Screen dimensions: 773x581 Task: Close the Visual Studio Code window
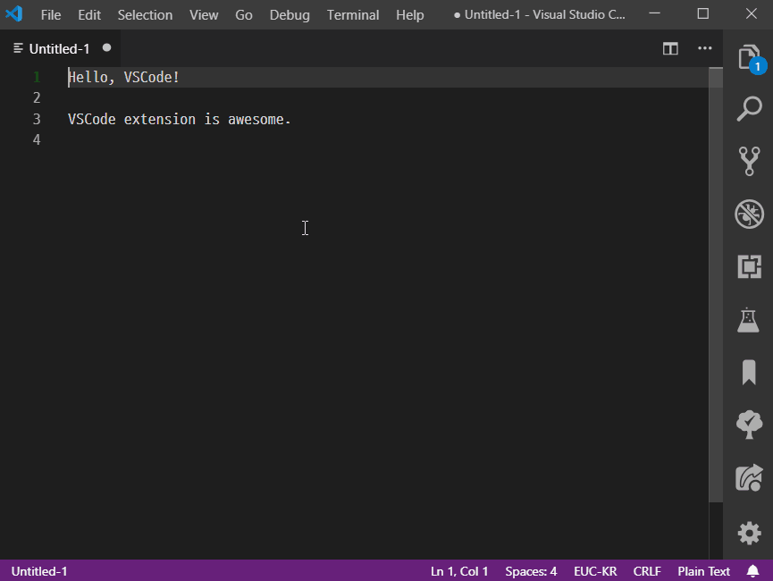[x=751, y=13]
